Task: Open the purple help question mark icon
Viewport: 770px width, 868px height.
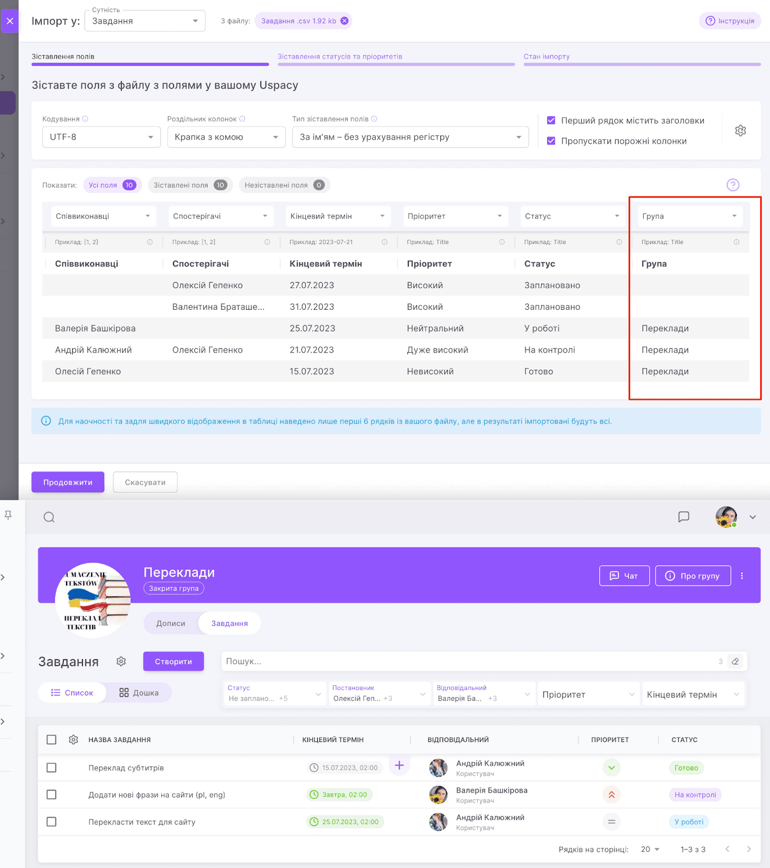Action: click(x=733, y=185)
